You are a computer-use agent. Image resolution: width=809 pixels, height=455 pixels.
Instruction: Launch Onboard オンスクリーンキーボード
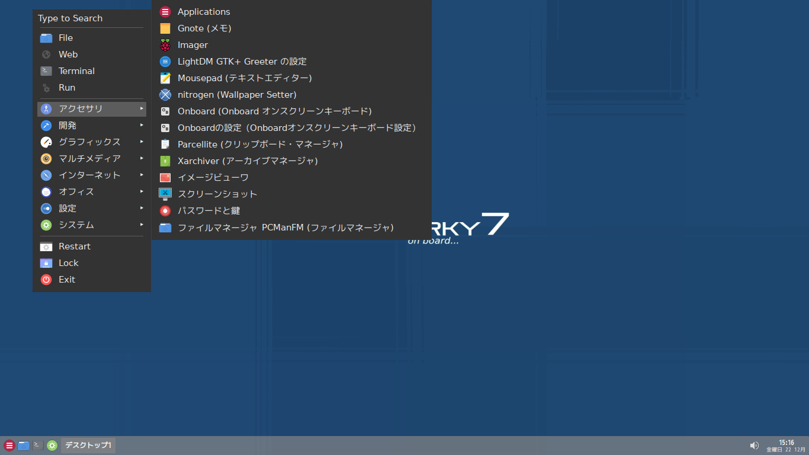coord(291,111)
